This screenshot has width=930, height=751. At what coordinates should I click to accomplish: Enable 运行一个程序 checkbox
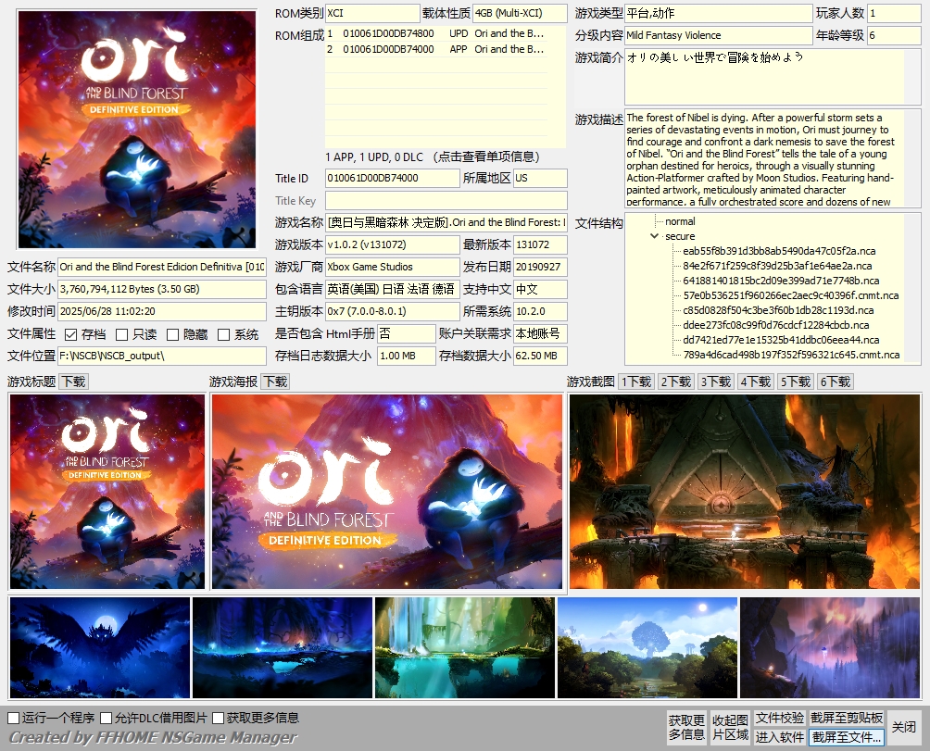pos(14,718)
